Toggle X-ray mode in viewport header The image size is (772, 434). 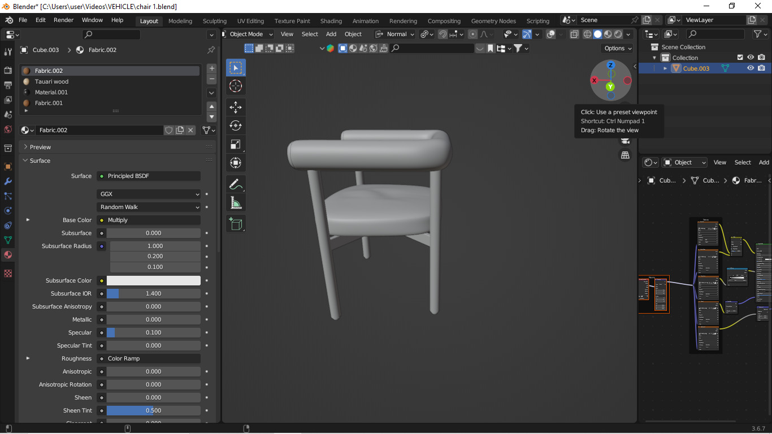[x=574, y=34]
